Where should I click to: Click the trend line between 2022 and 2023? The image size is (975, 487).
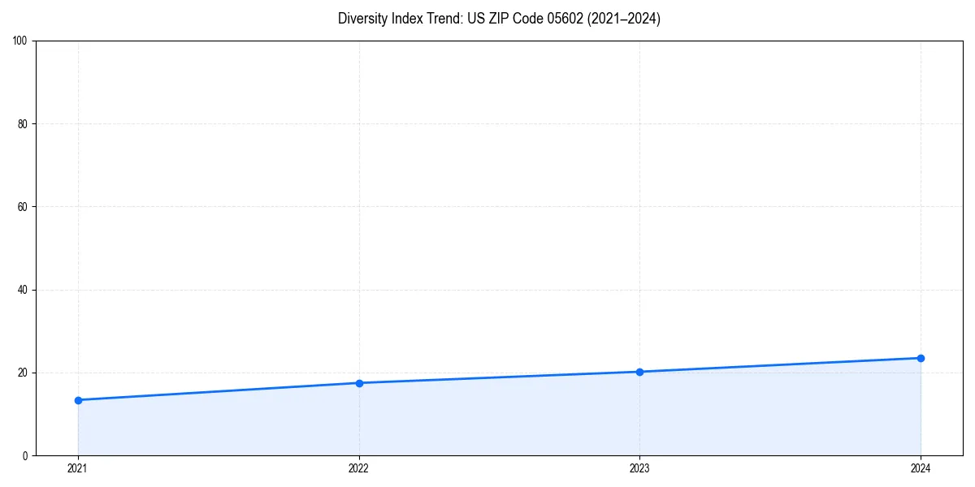pyautogui.click(x=499, y=377)
